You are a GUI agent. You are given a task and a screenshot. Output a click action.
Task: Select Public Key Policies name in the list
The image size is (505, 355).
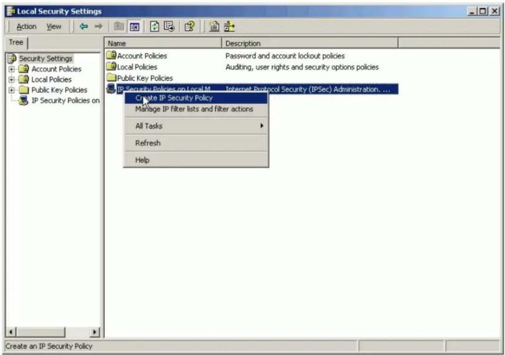(x=145, y=78)
